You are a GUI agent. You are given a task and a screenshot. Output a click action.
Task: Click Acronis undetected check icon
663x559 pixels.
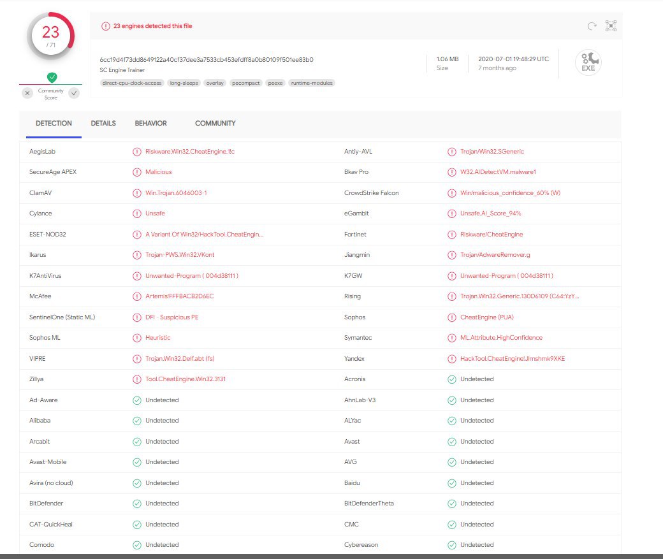pyautogui.click(x=452, y=379)
